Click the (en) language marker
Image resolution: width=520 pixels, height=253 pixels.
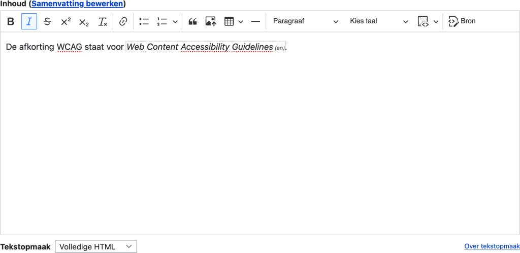[280, 48]
